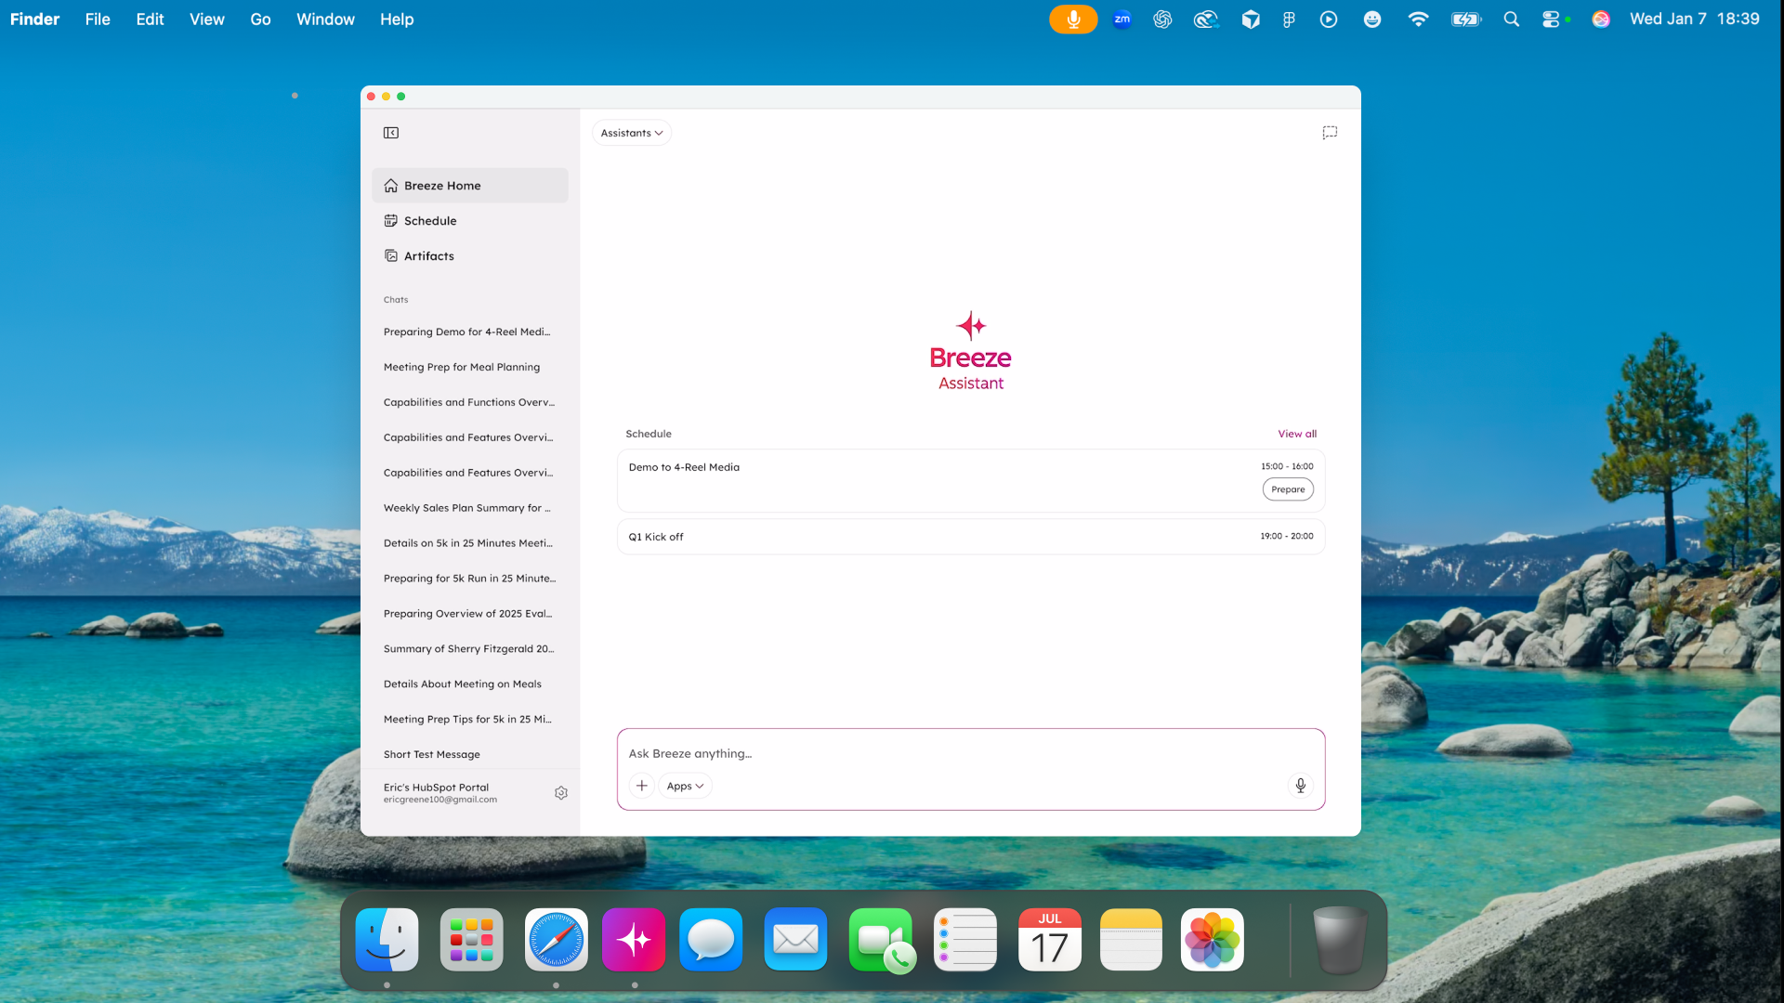Expand the Apps dropdown in chat box
The width and height of the screenshot is (1784, 1003).
click(x=685, y=786)
